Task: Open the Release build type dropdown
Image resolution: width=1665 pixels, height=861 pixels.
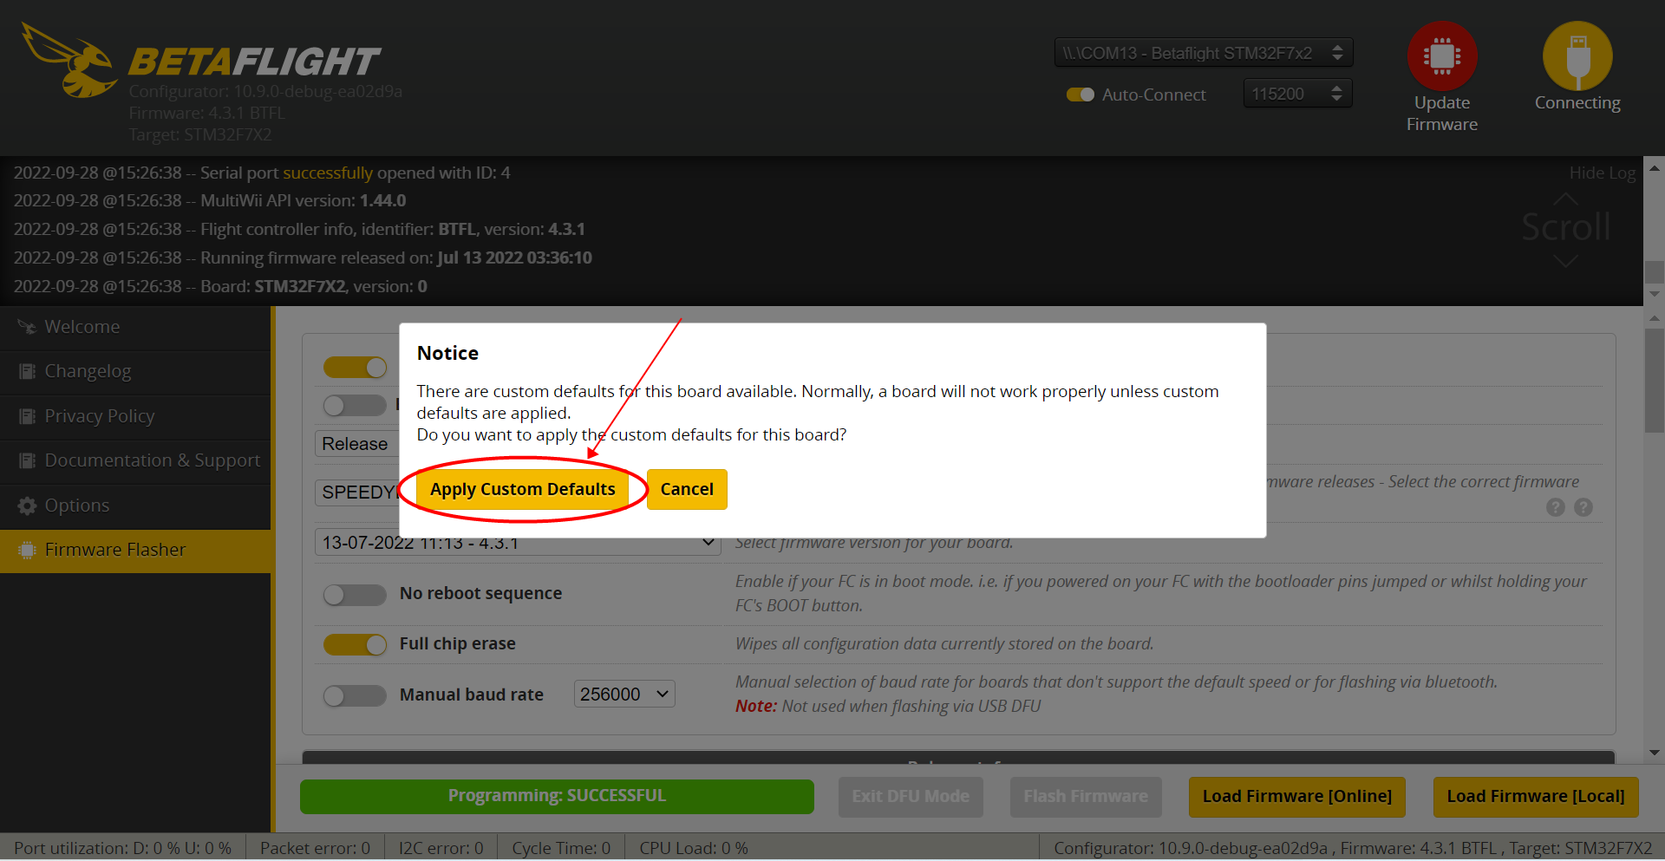Action: (356, 444)
